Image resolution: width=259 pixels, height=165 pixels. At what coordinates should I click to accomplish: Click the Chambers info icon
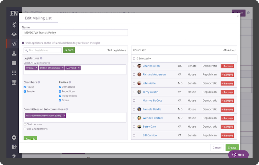coord(39,82)
